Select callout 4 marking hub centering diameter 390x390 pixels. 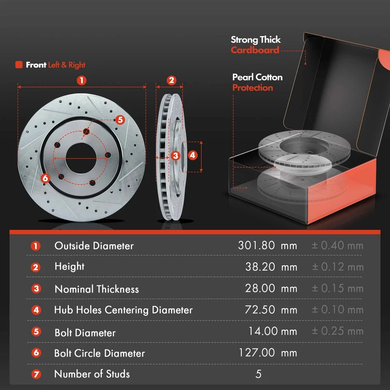[x=192, y=155]
